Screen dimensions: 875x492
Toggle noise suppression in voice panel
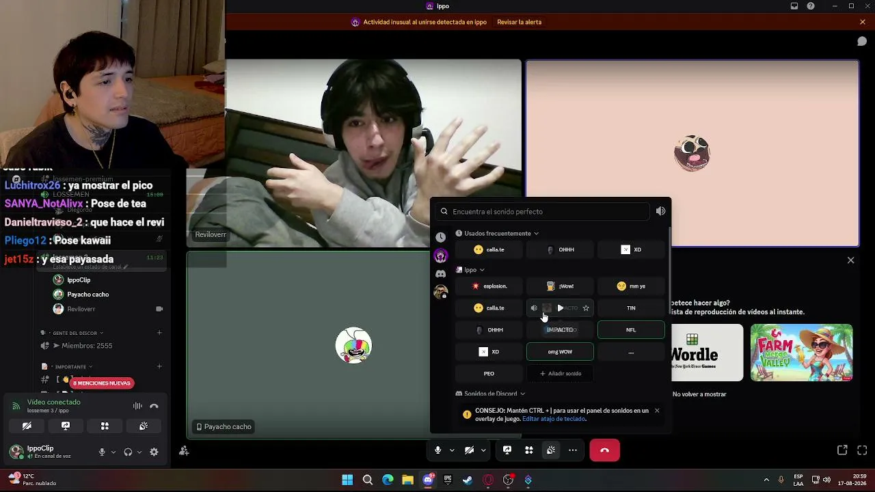[x=137, y=406]
